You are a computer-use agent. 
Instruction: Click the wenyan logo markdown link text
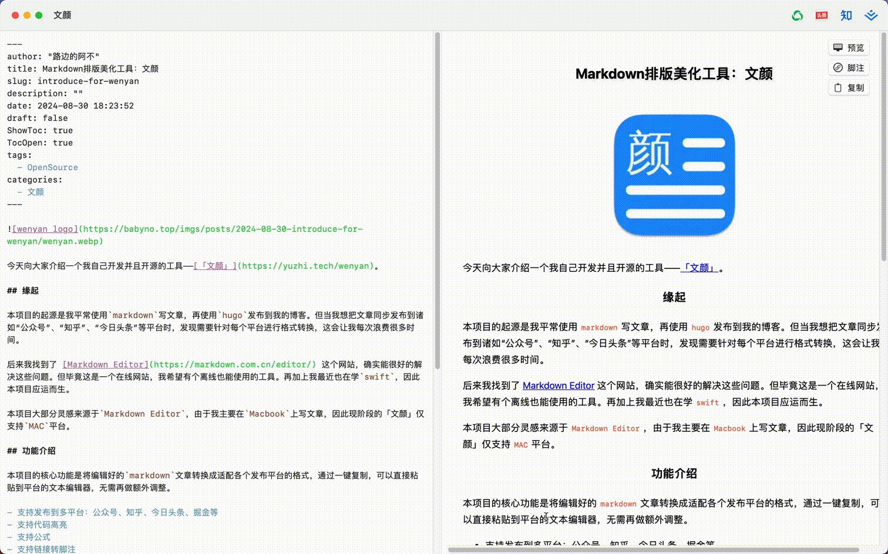(45, 229)
